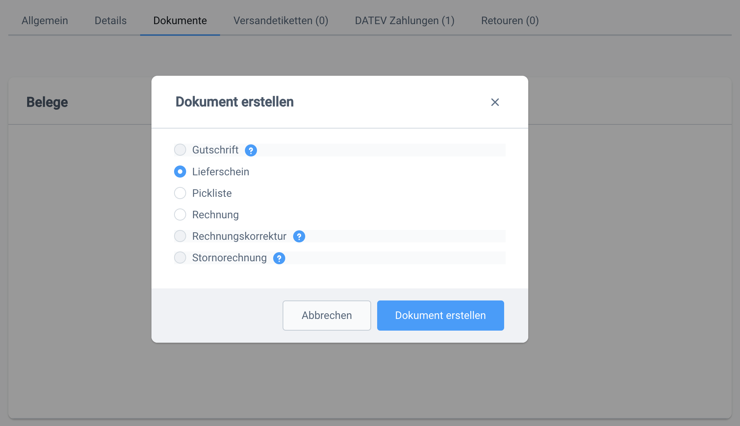Select Rechnung as document type
The height and width of the screenshot is (426, 740).
(180, 215)
